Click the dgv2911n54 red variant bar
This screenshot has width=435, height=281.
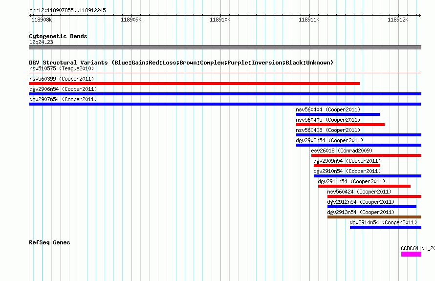pos(364,186)
